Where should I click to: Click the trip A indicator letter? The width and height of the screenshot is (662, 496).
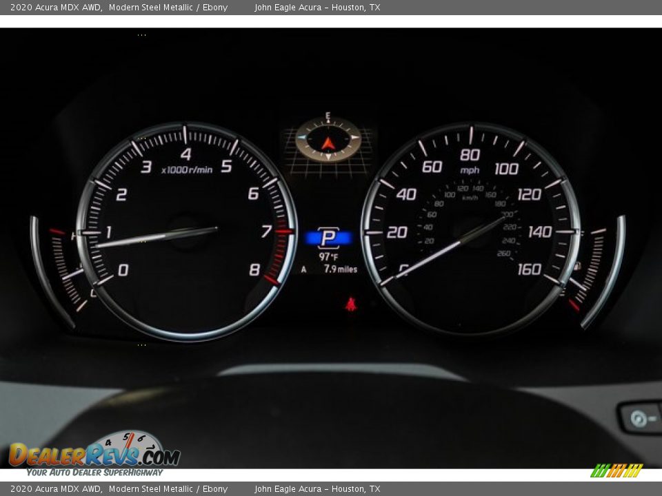click(x=303, y=269)
